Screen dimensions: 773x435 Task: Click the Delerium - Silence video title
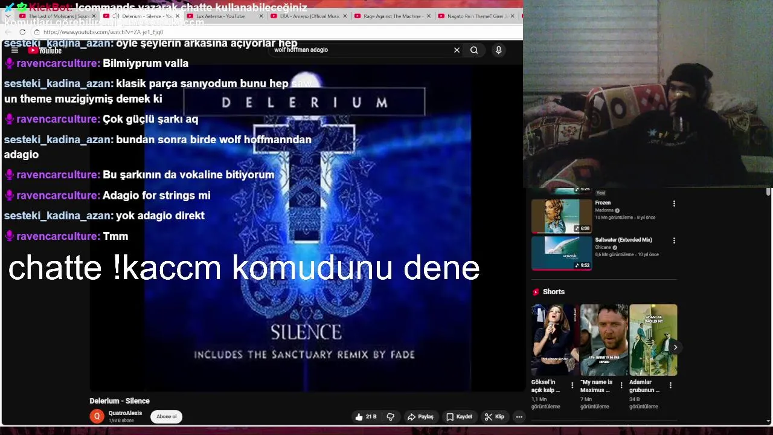pyautogui.click(x=120, y=401)
